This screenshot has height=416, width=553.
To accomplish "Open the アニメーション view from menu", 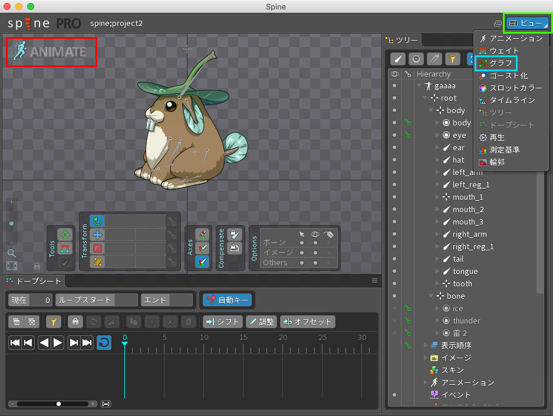I will 511,38.
